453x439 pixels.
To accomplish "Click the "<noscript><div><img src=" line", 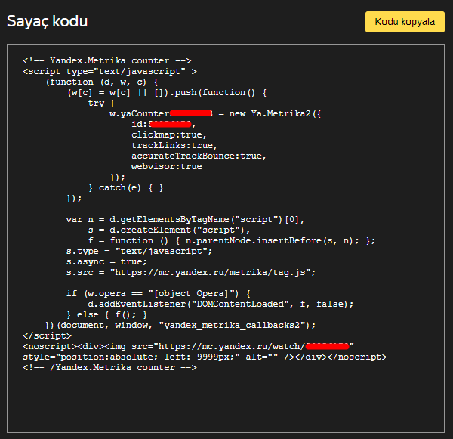I will (x=188, y=347).
